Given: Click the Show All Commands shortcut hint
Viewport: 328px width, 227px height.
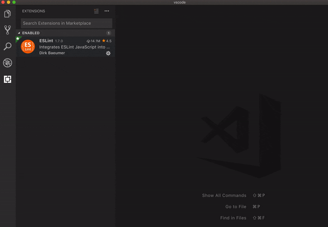Looking at the screenshot, I should pos(224,195).
